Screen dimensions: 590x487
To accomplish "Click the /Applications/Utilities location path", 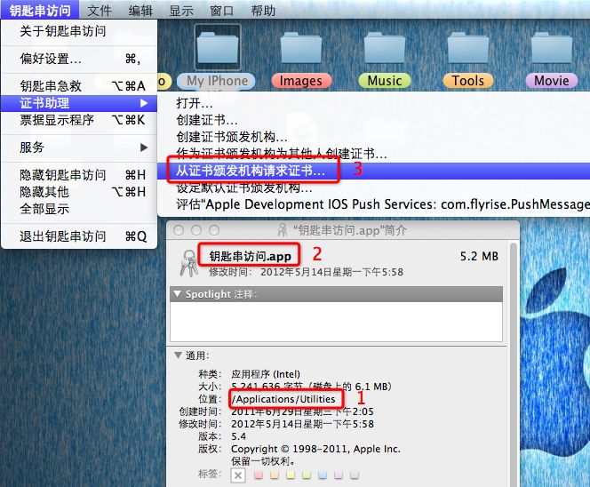I will coord(283,399).
